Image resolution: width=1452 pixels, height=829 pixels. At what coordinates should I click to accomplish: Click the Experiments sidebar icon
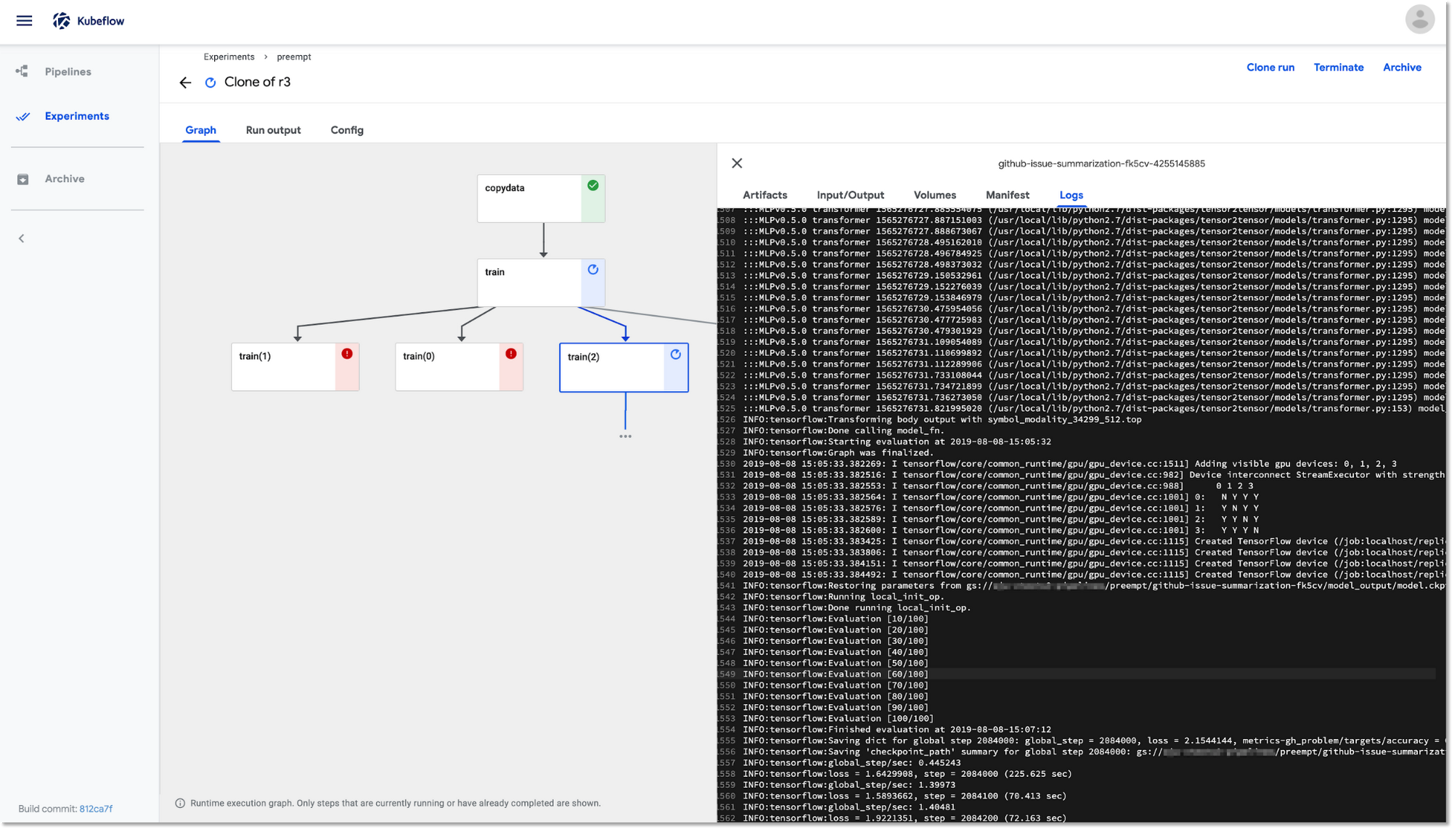pyautogui.click(x=23, y=117)
